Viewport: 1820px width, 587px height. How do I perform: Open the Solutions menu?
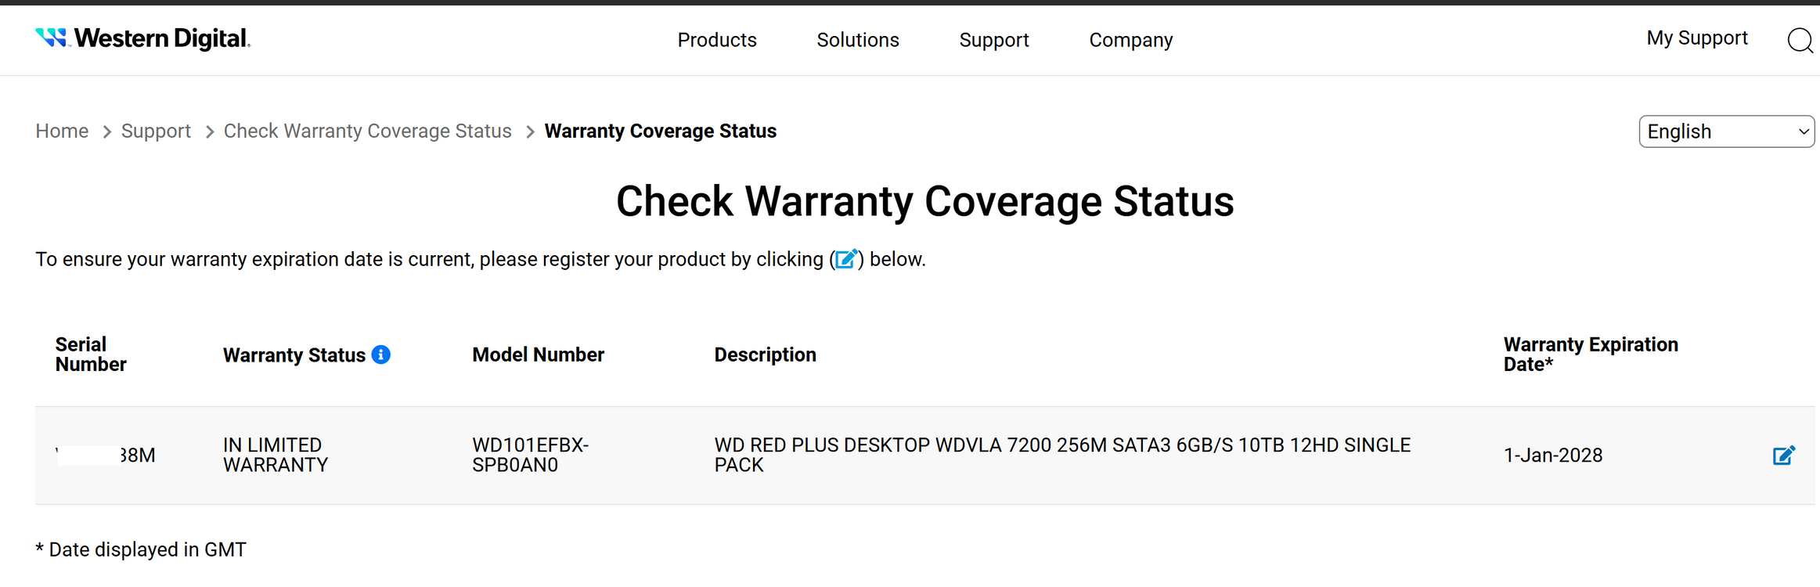pos(857,40)
